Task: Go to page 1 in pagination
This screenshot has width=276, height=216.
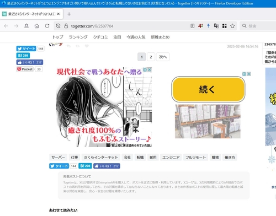Action: tap(142, 57)
